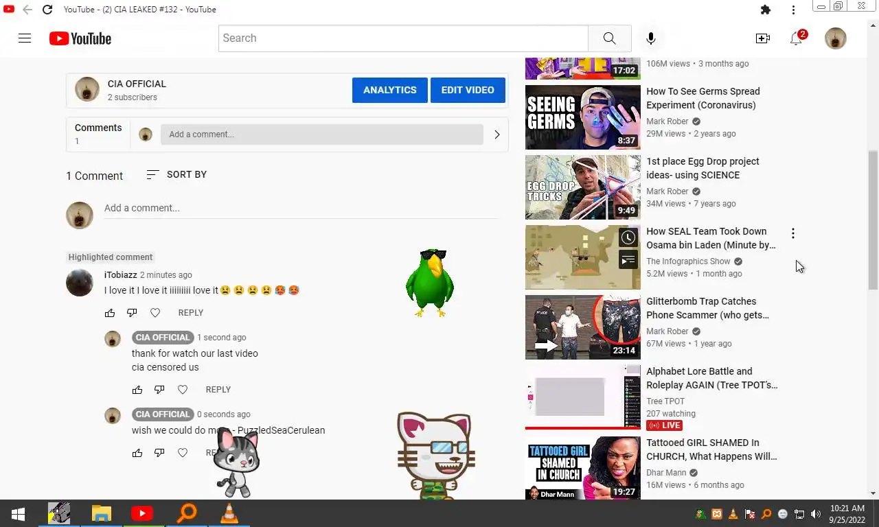The height and width of the screenshot is (527, 879).
Task: Heart the 'wish we could do' reply
Action: click(183, 452)
